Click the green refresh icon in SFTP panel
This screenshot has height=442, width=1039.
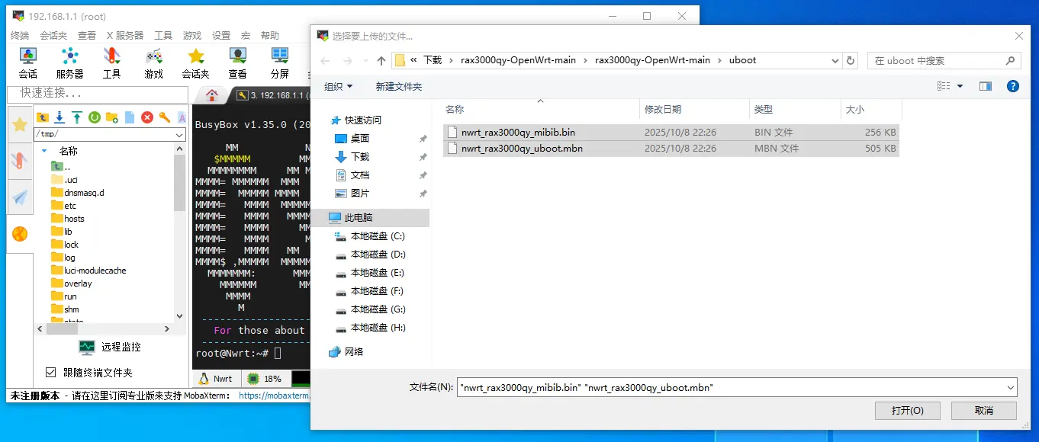click(95, 117)
